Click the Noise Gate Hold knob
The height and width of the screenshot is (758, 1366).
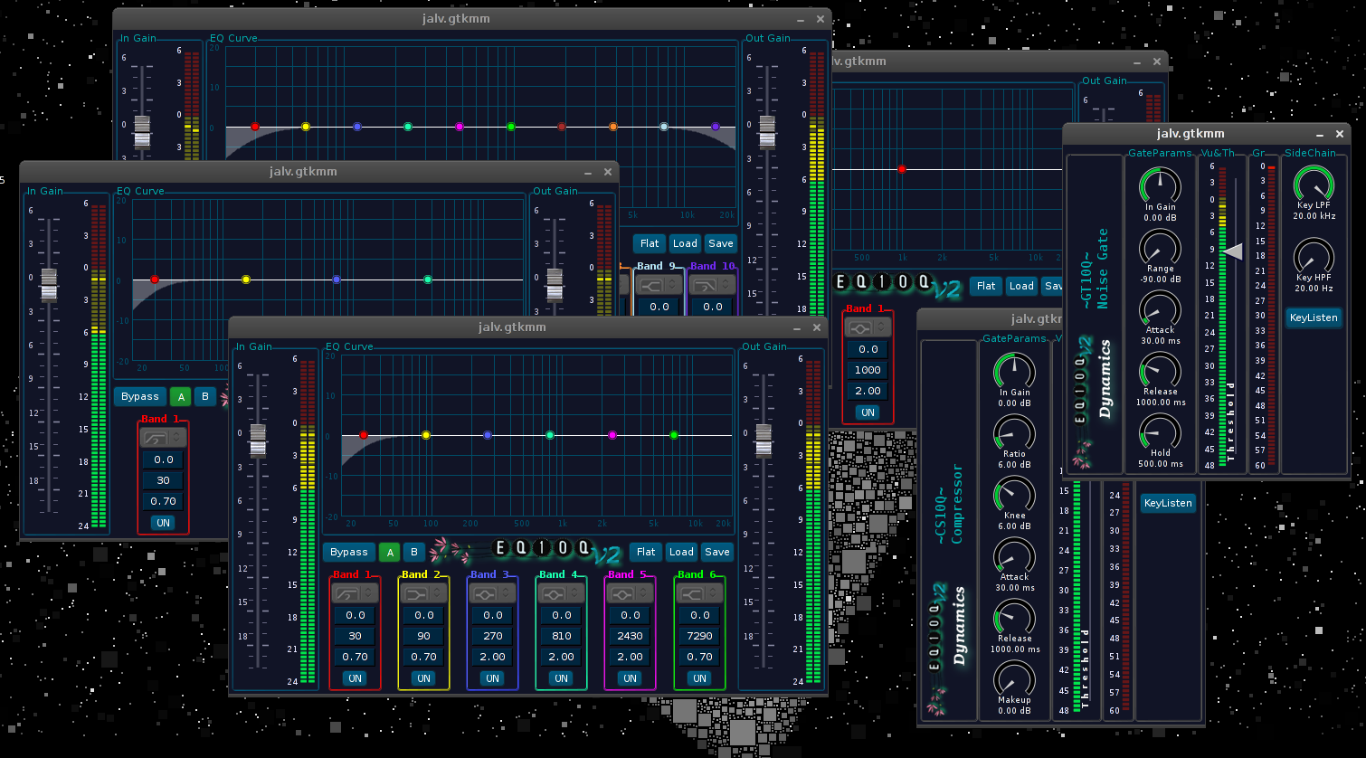(x=1160, y=431)
